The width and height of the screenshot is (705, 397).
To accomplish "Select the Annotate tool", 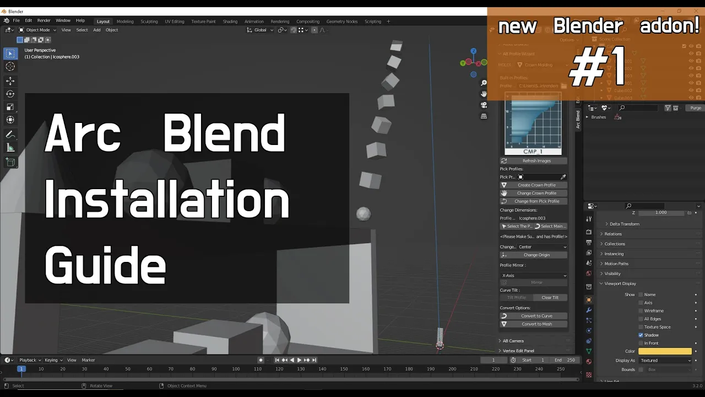I will [10, 135].
